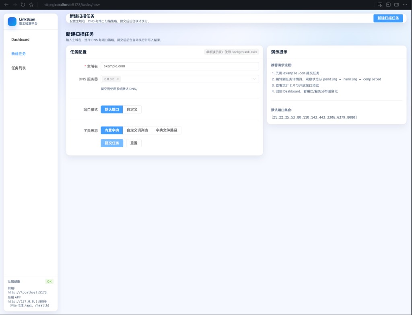
Task: Click the default port list text
Action: tap(314, 117)
